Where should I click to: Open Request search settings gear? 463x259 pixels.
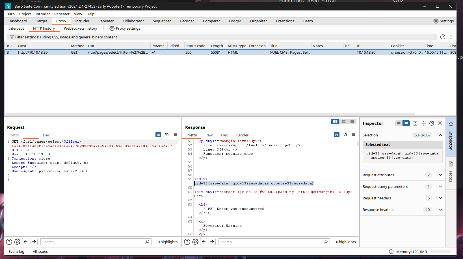coord(17,242)
